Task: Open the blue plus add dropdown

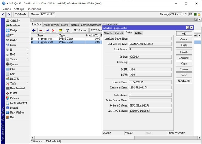Action: point(34,30)
